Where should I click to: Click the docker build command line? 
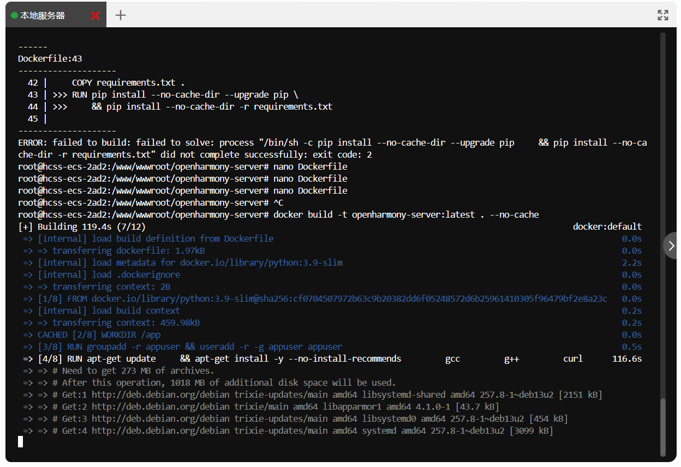click(x=405, y=214)
